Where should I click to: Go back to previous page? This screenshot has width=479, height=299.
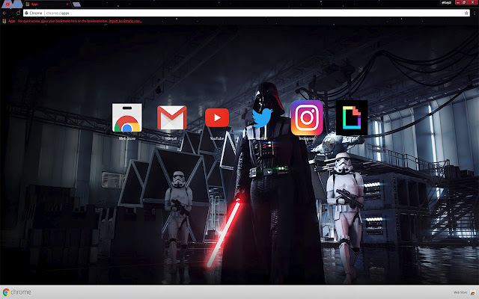tap(4, 13)
